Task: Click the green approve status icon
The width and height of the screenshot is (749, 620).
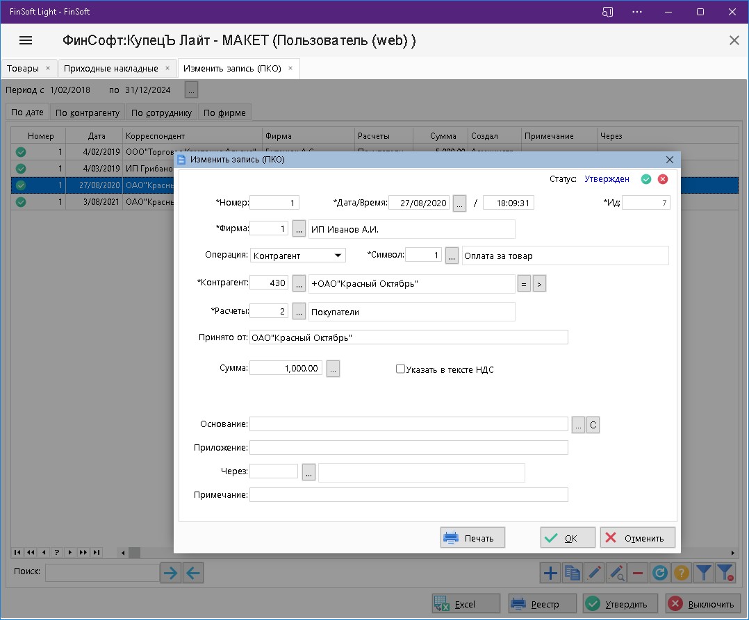Action: (x=646, y=179)
